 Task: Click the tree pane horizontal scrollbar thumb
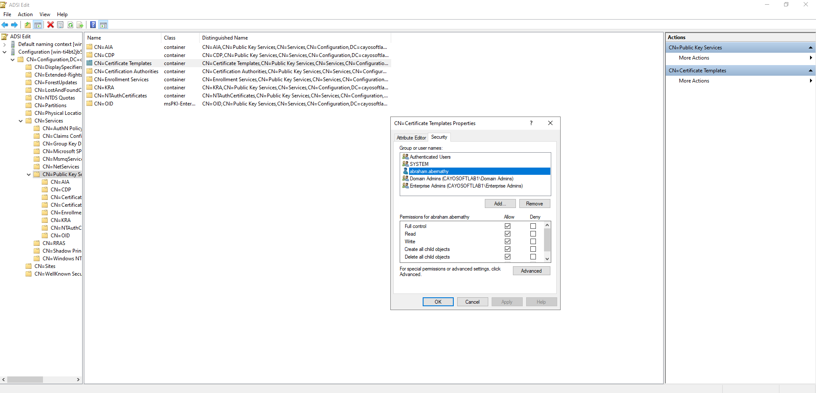[x=25, y=379]
